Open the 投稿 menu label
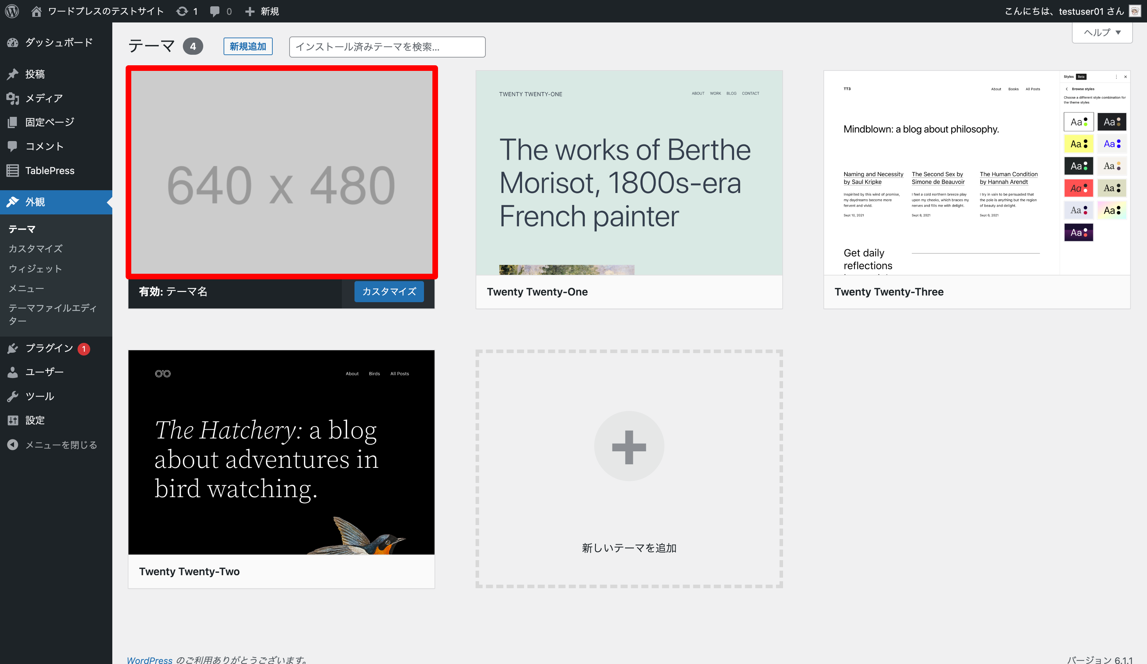1147x664 pixels. [x=35, y=74]
